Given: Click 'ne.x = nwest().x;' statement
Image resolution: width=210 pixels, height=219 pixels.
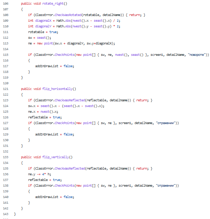Looking at the screenshot, I should pos(43,112).
